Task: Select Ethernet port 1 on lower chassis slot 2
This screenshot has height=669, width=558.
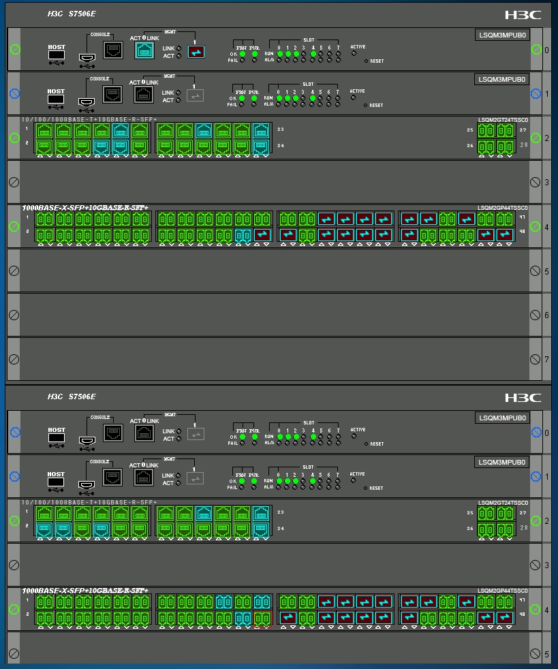Action: (x=44, y=514)
